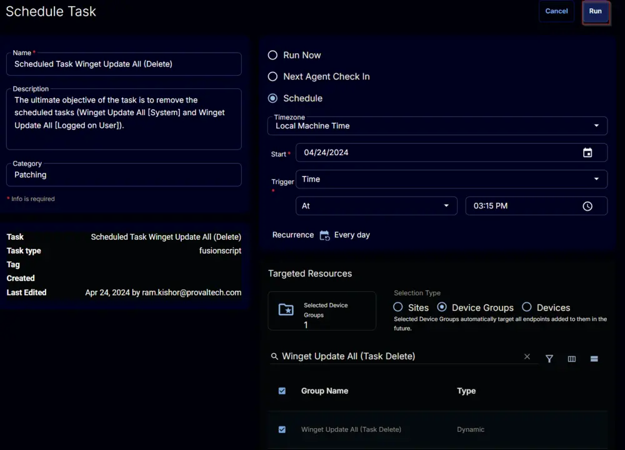Viewport: 625px width, 450px height.
Task: Click the Run button
Action: point(596,11)
